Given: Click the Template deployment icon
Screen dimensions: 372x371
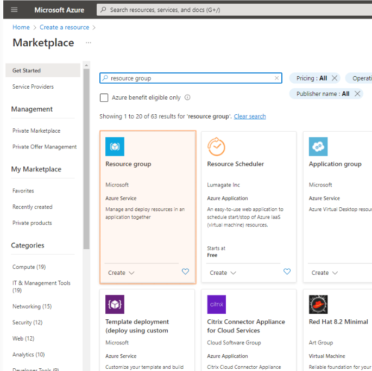Looking at the screenshot, I should [x=115, y=304].
